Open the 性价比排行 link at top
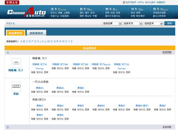Viewport: 178px width, 131px height. (150, 2)
